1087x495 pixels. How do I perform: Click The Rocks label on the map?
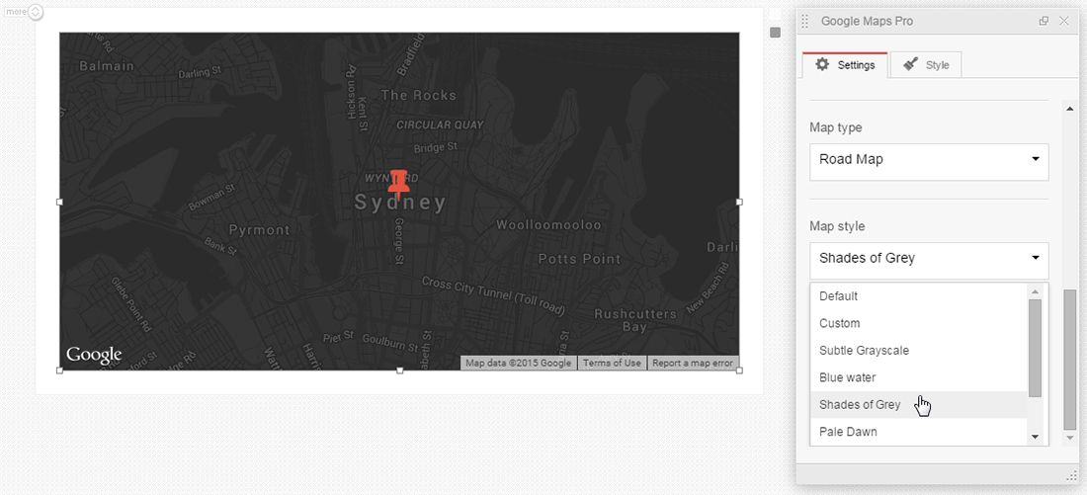419,95
